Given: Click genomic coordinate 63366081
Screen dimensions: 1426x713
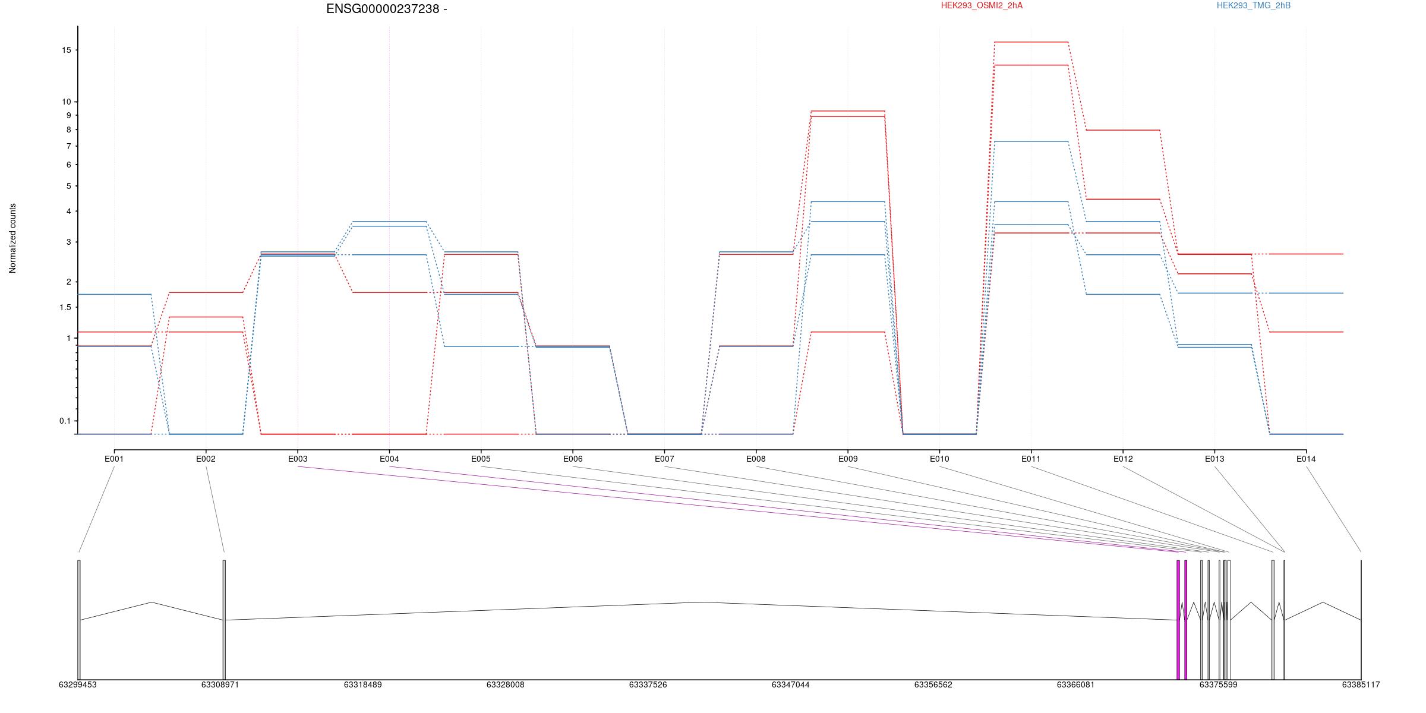Looking at the screenshot, I should [x=1076, y=684].
